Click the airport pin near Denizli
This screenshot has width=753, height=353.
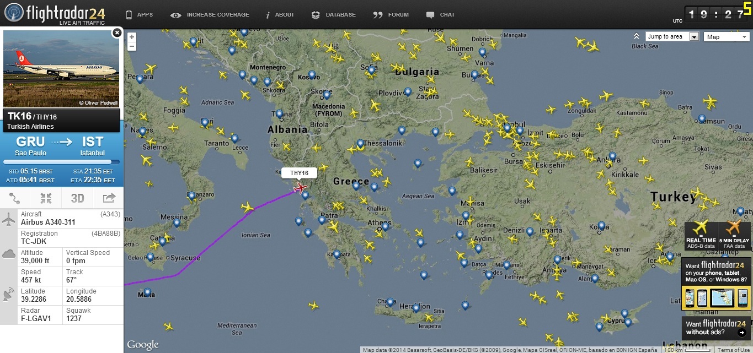click(530, 231)
